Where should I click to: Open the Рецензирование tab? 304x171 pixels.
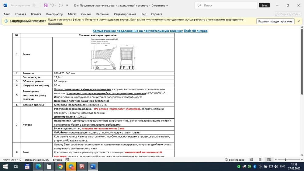[x=125, y=14]
